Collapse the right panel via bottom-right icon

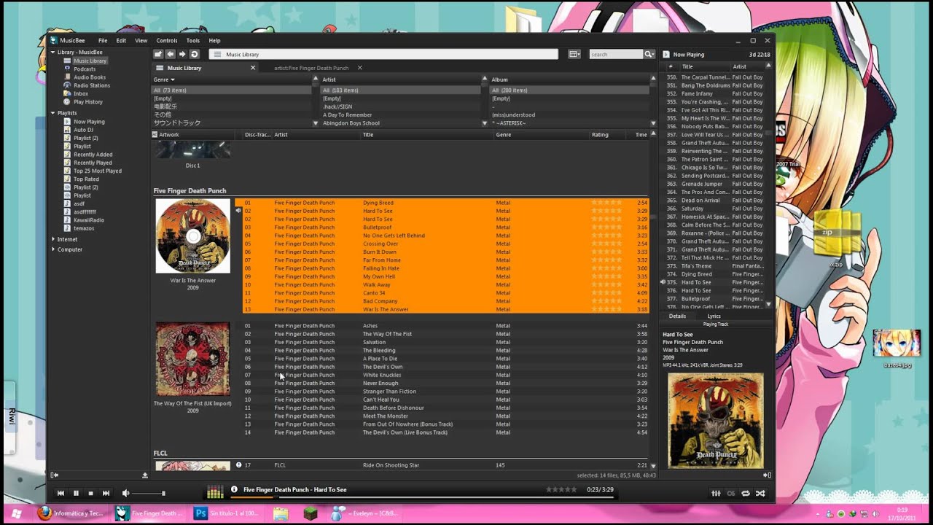click(767, 475)
